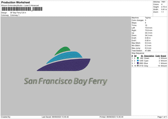Screen dimensions: 168x119
Task: Click the 'Max Stitch:' label
Action: [136, 43]
